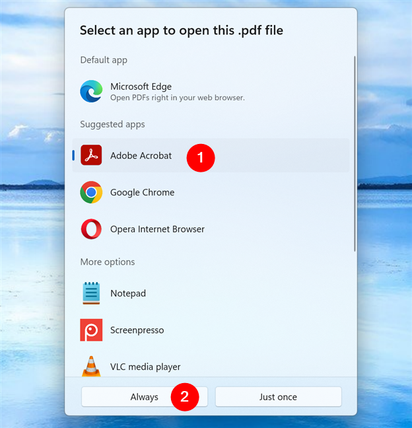
Task: Choose the Screenpresso icon
Action: [x=91, y=330]
